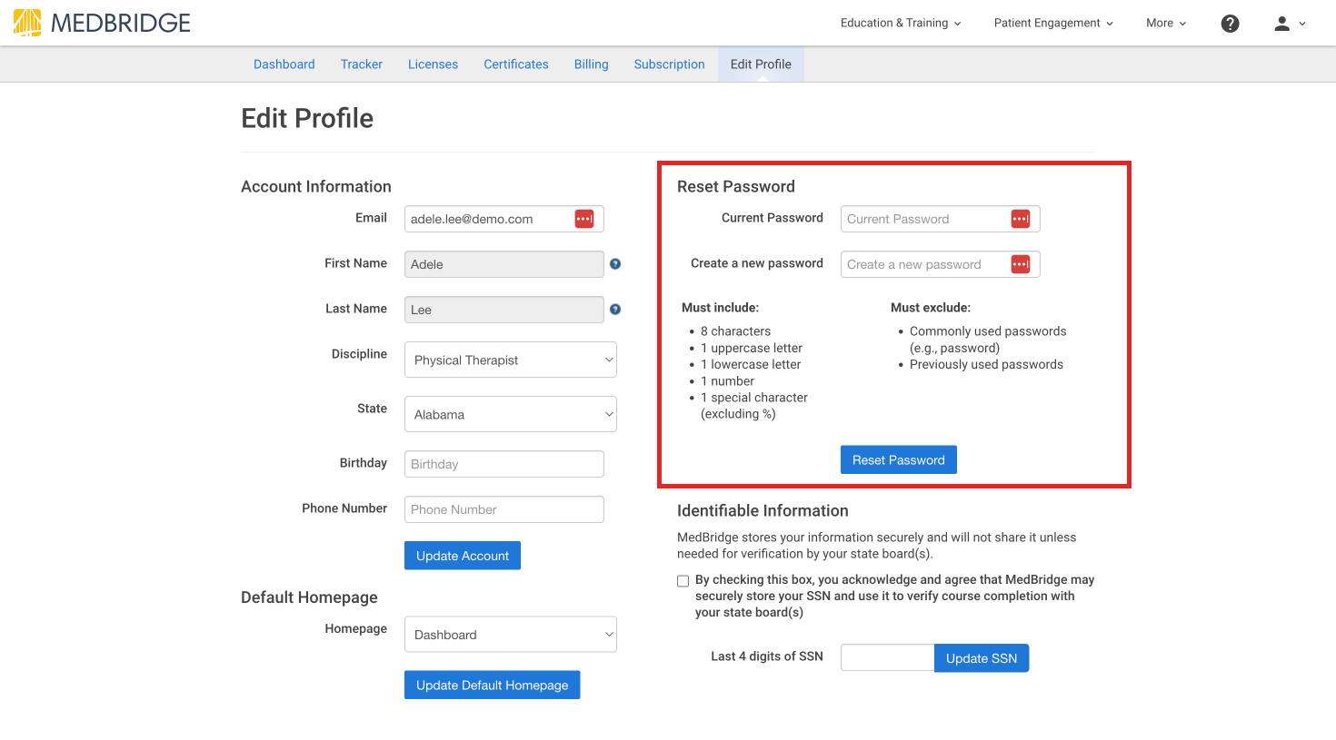Switch to the Certificates tab
1336x740 pixels.
tap(515, 64)
